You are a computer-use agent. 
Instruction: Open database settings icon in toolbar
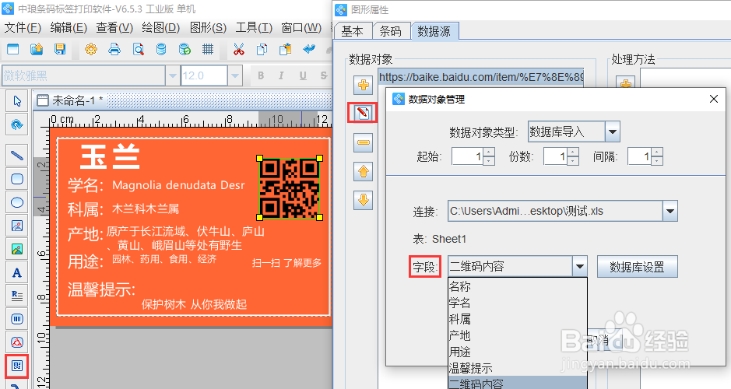coord(161,49)
